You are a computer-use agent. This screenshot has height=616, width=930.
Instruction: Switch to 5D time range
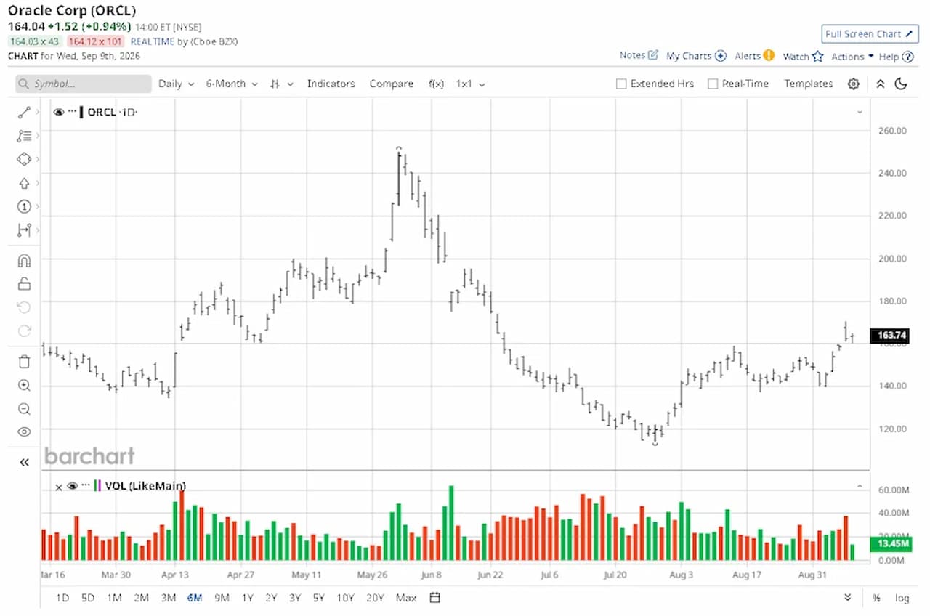88,598
